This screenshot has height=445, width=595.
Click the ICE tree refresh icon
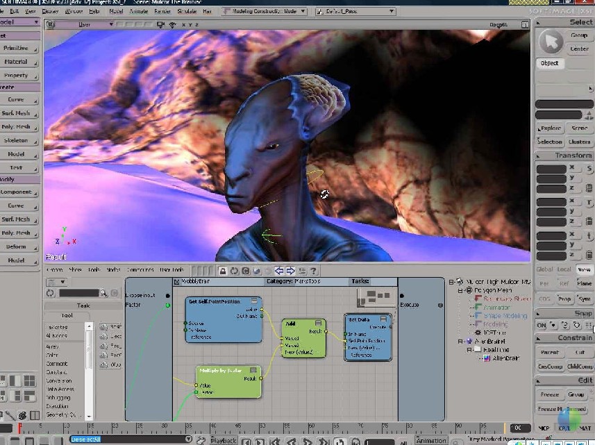click(234, 271)
